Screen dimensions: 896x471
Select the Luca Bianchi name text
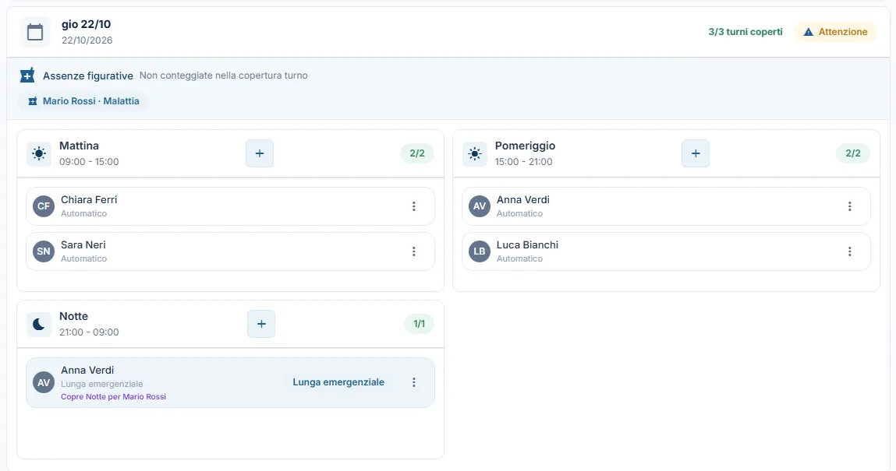(527, 244)
